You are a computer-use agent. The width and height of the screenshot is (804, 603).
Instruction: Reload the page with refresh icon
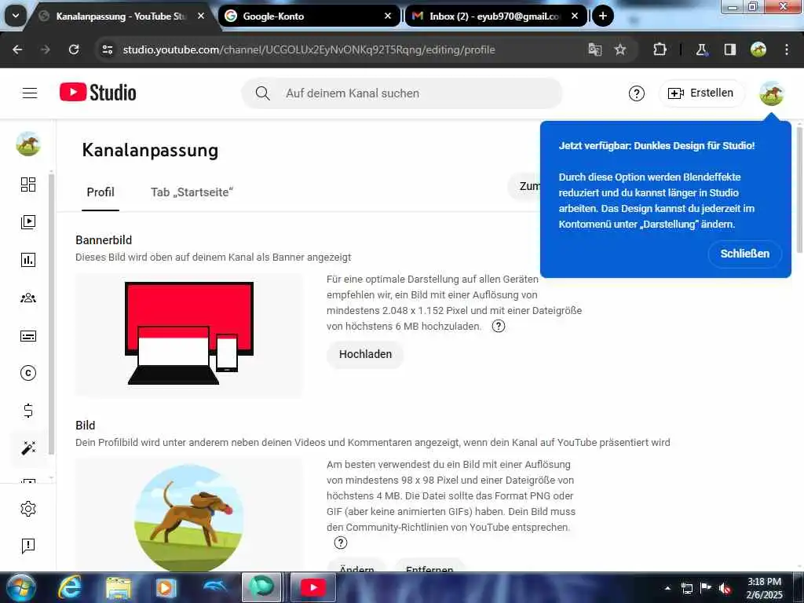tap(74, 49)
